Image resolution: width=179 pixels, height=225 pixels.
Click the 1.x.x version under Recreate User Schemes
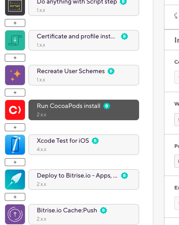(41, 80)
